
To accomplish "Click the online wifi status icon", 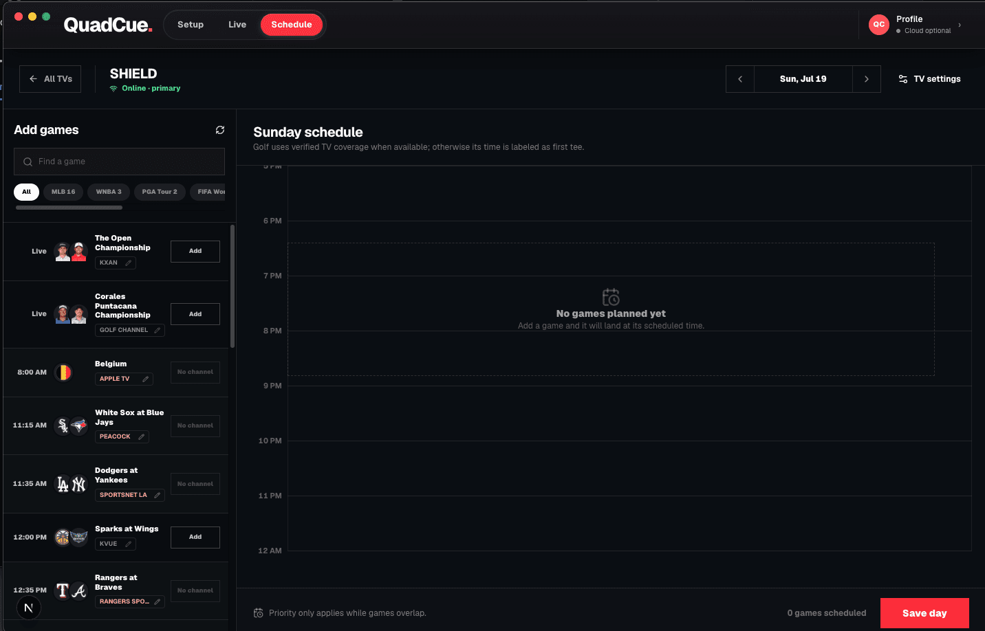I will (x=113, y=89).
